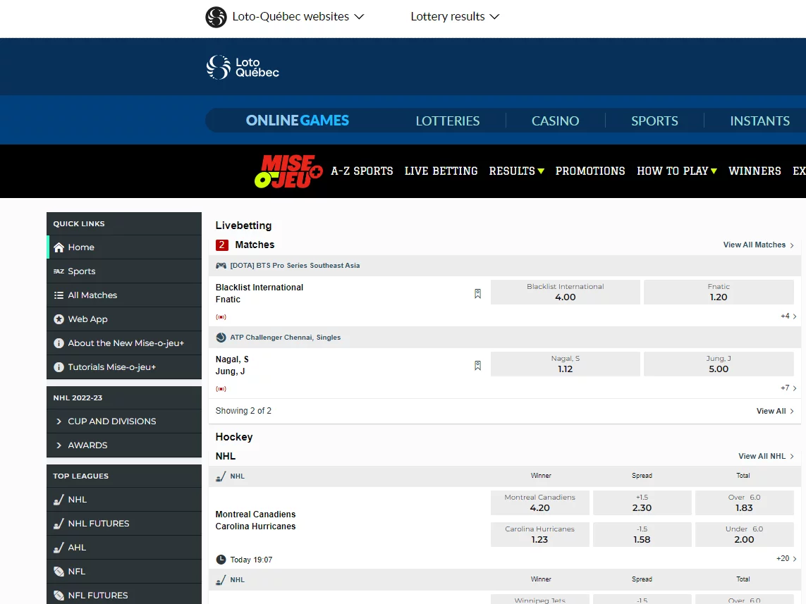Click the Loto Québec header logo
The width and height of the screenshot is (806, 604).
(x=243, y=67)
